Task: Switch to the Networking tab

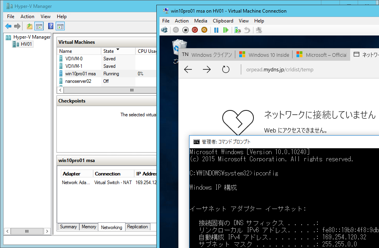Action: [x=112, y=227]
